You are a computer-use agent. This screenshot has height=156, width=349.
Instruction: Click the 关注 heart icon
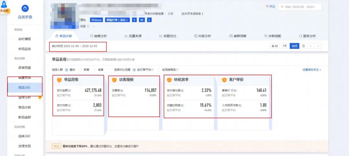point(267,7)
